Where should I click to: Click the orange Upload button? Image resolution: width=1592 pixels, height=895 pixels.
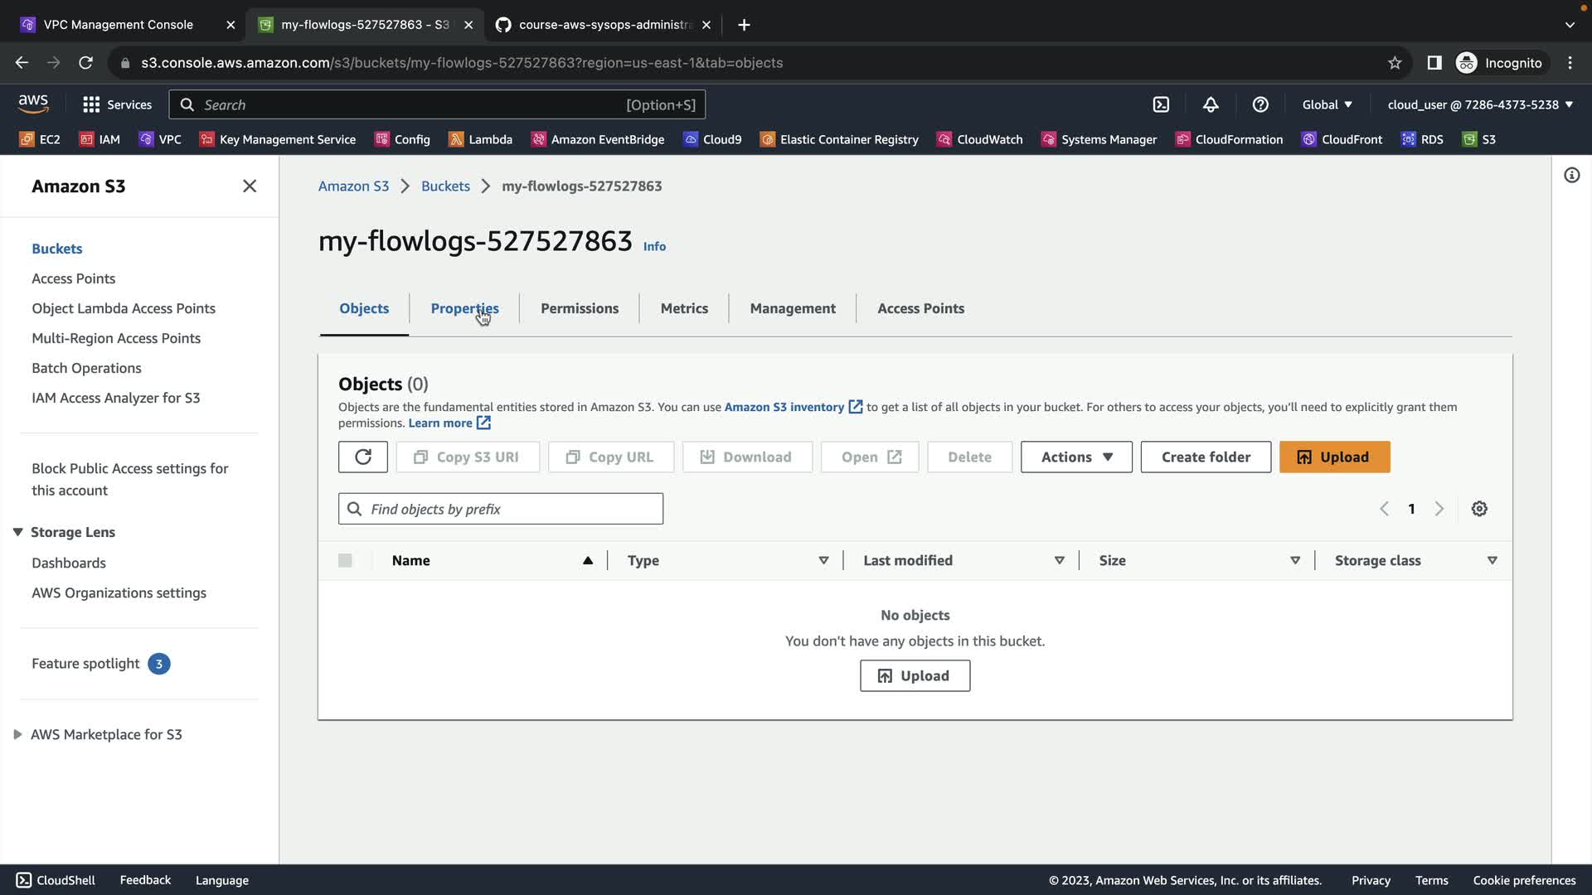[1333, 457]
